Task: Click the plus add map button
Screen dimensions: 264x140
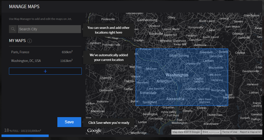Action: [x=45, y=71]
